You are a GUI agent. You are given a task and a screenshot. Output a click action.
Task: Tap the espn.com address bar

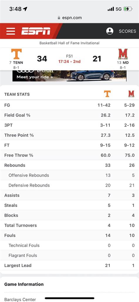69,18
